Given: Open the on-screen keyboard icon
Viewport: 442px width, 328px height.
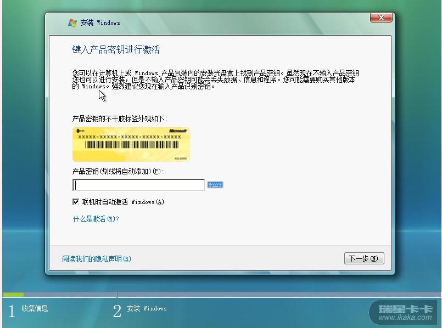Looking at the screenshot, I should point(215,185).
